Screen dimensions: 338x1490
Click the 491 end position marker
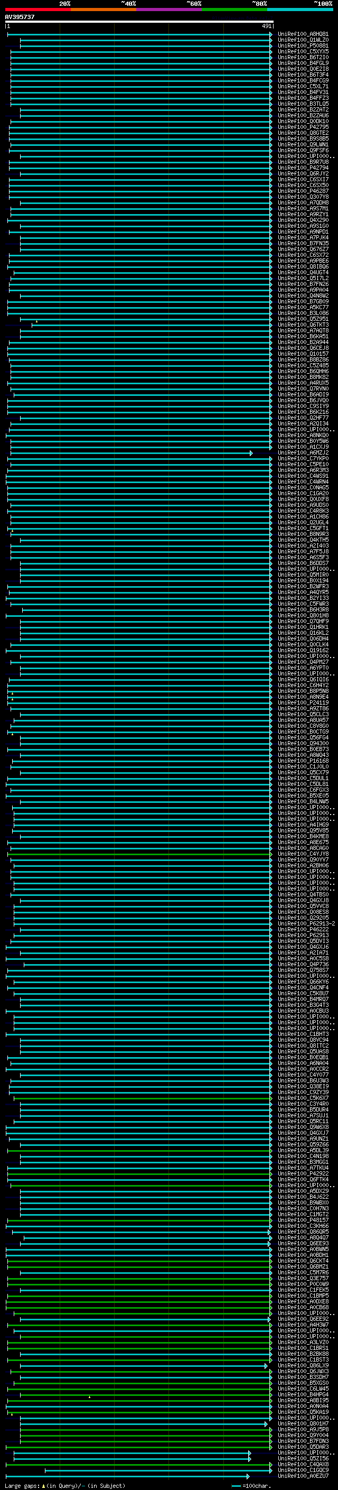coord(266,26)
